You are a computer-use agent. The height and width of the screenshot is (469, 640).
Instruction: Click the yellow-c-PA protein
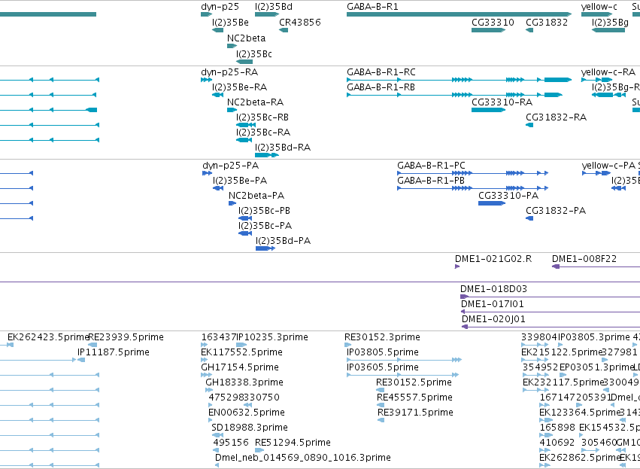pos(596,173)
